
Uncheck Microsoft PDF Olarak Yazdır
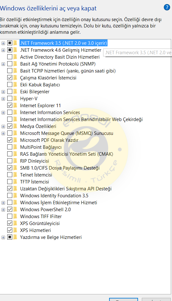click(9, 140)
